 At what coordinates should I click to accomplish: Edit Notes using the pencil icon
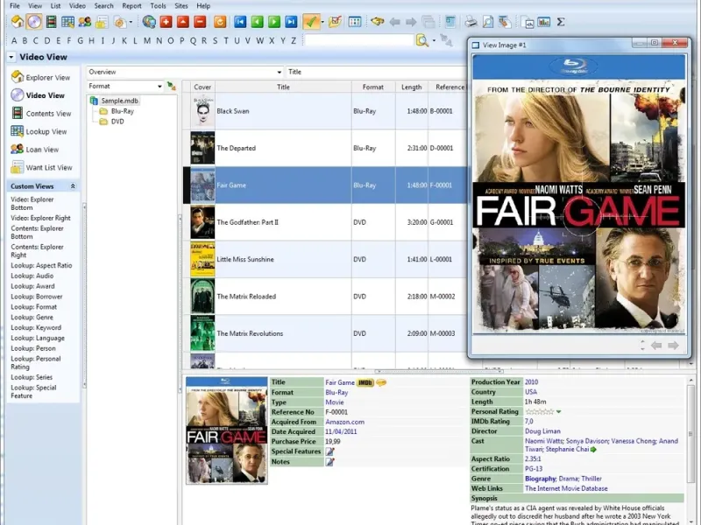(330, 462)
